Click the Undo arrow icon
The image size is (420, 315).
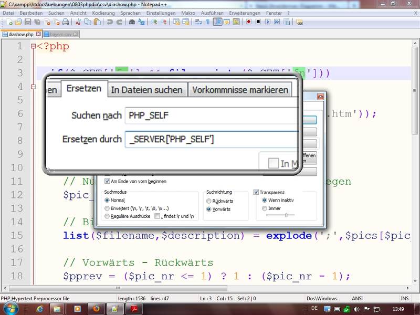tap(110, 22)
